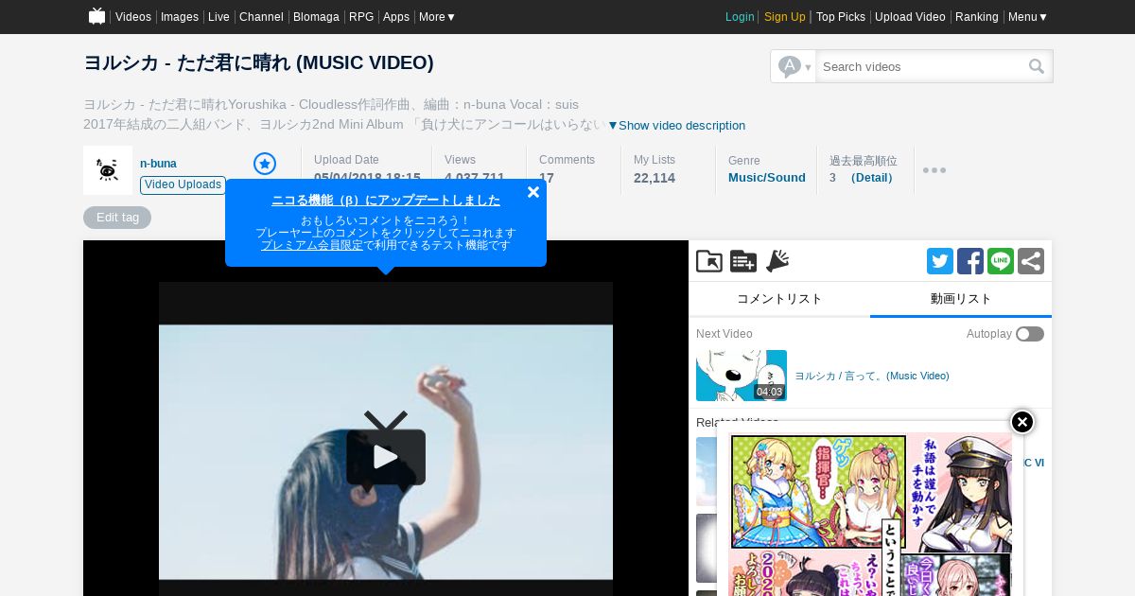Open the Ranking page
This screenshot has height=596, width=1135.
pyautogui.click(x=977, y=17)
